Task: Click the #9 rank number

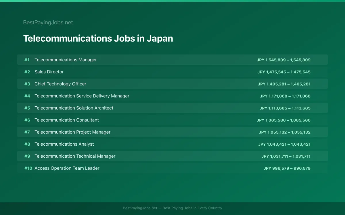Action: pyautogui.click(x=27, y=156)
